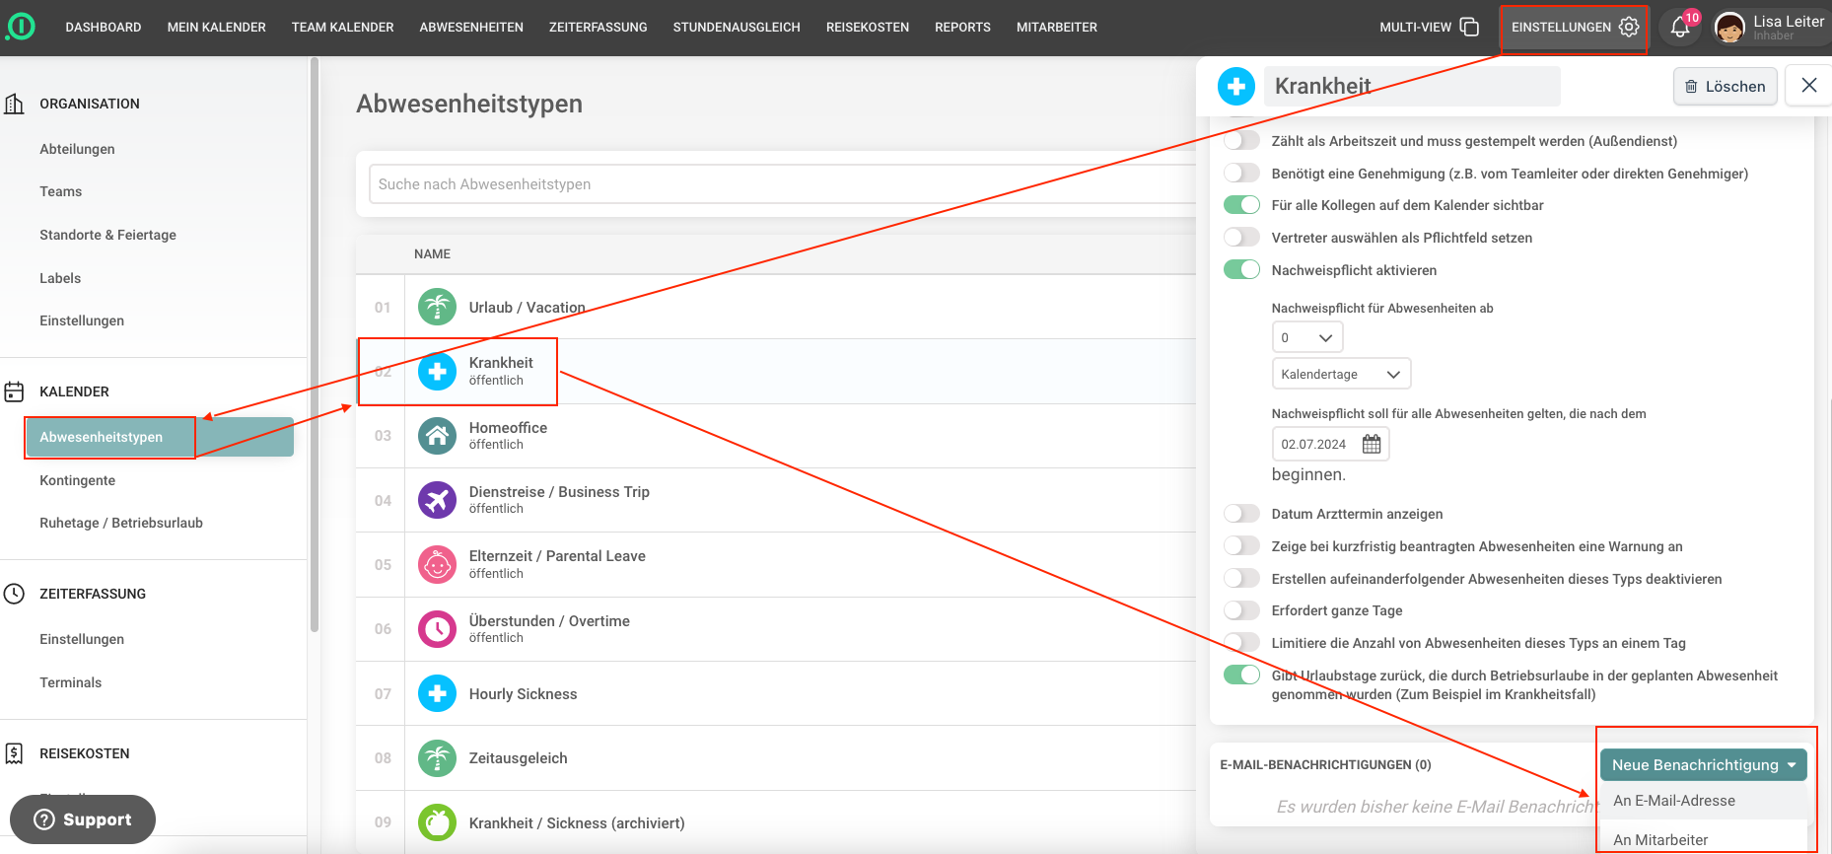The width and height of the screenshot is (1832, 854).
Task: Open Labels in sidebar
Action: tap(60, 278)
